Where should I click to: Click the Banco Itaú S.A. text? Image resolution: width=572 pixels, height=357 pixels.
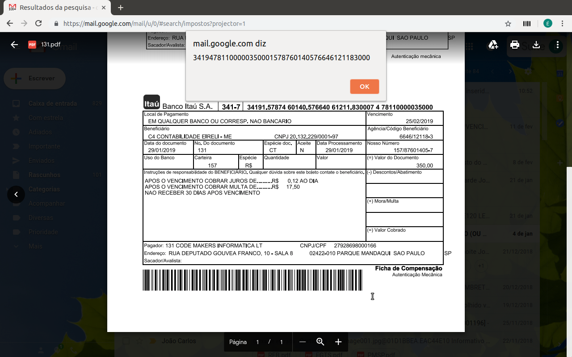(x=187, y=107)
